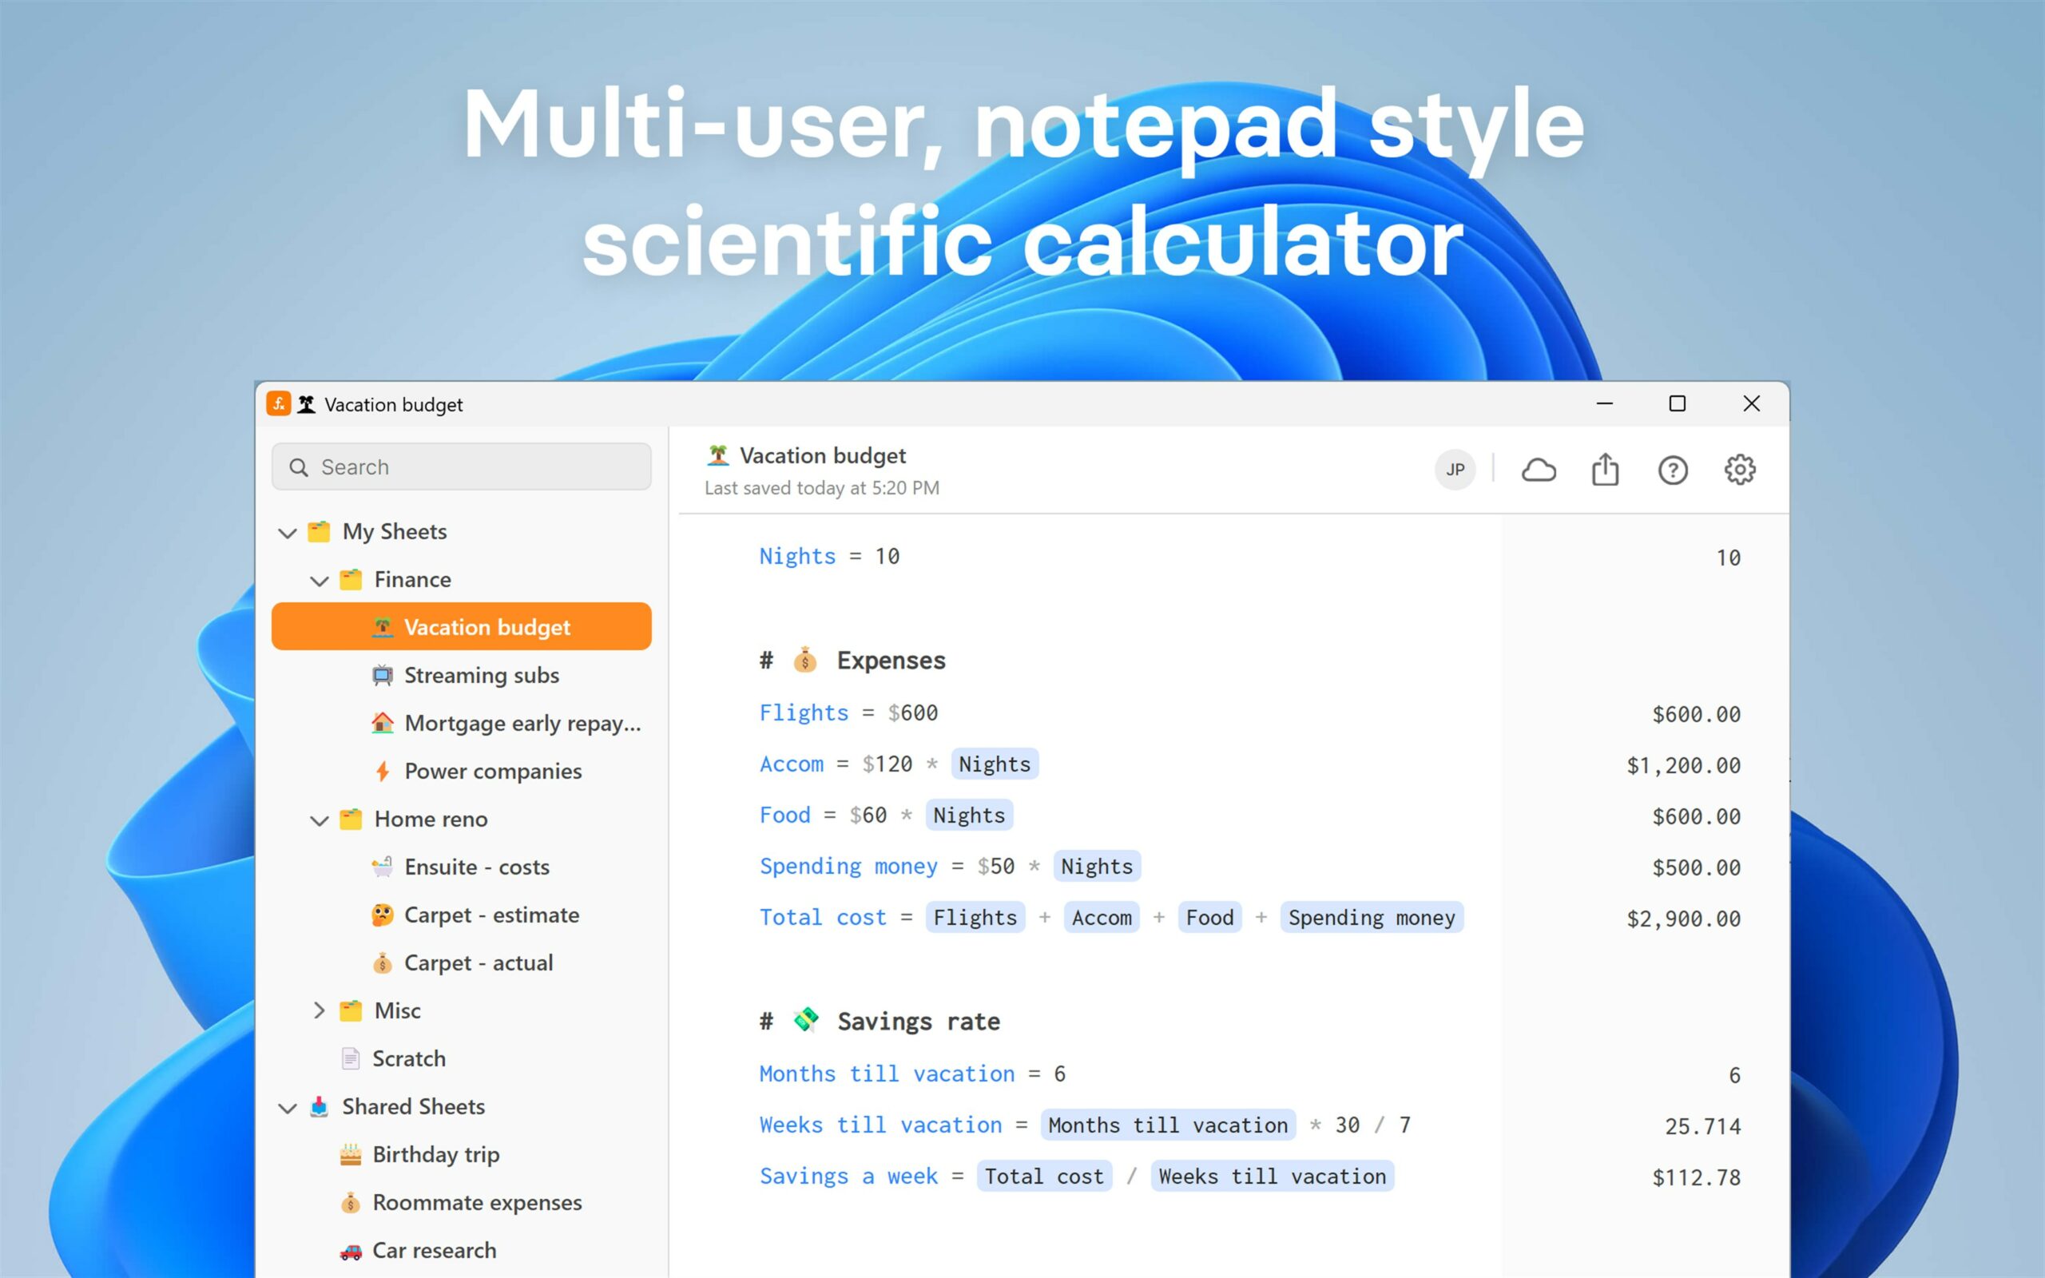Click the share sheet icon
Screen dimensions: 2045x1278
1605,470
